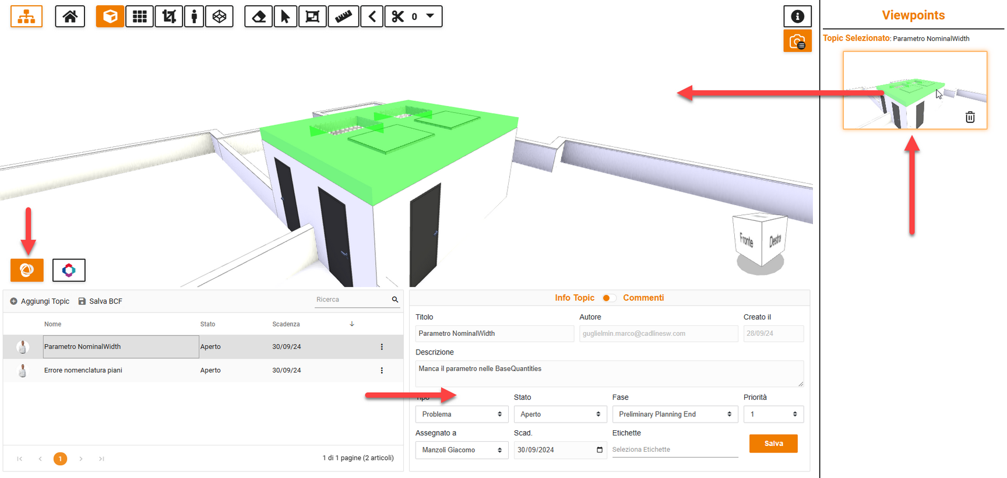Open options menu for Errore nomenclatura piani
1007x478 pixels.
[382, 370]
